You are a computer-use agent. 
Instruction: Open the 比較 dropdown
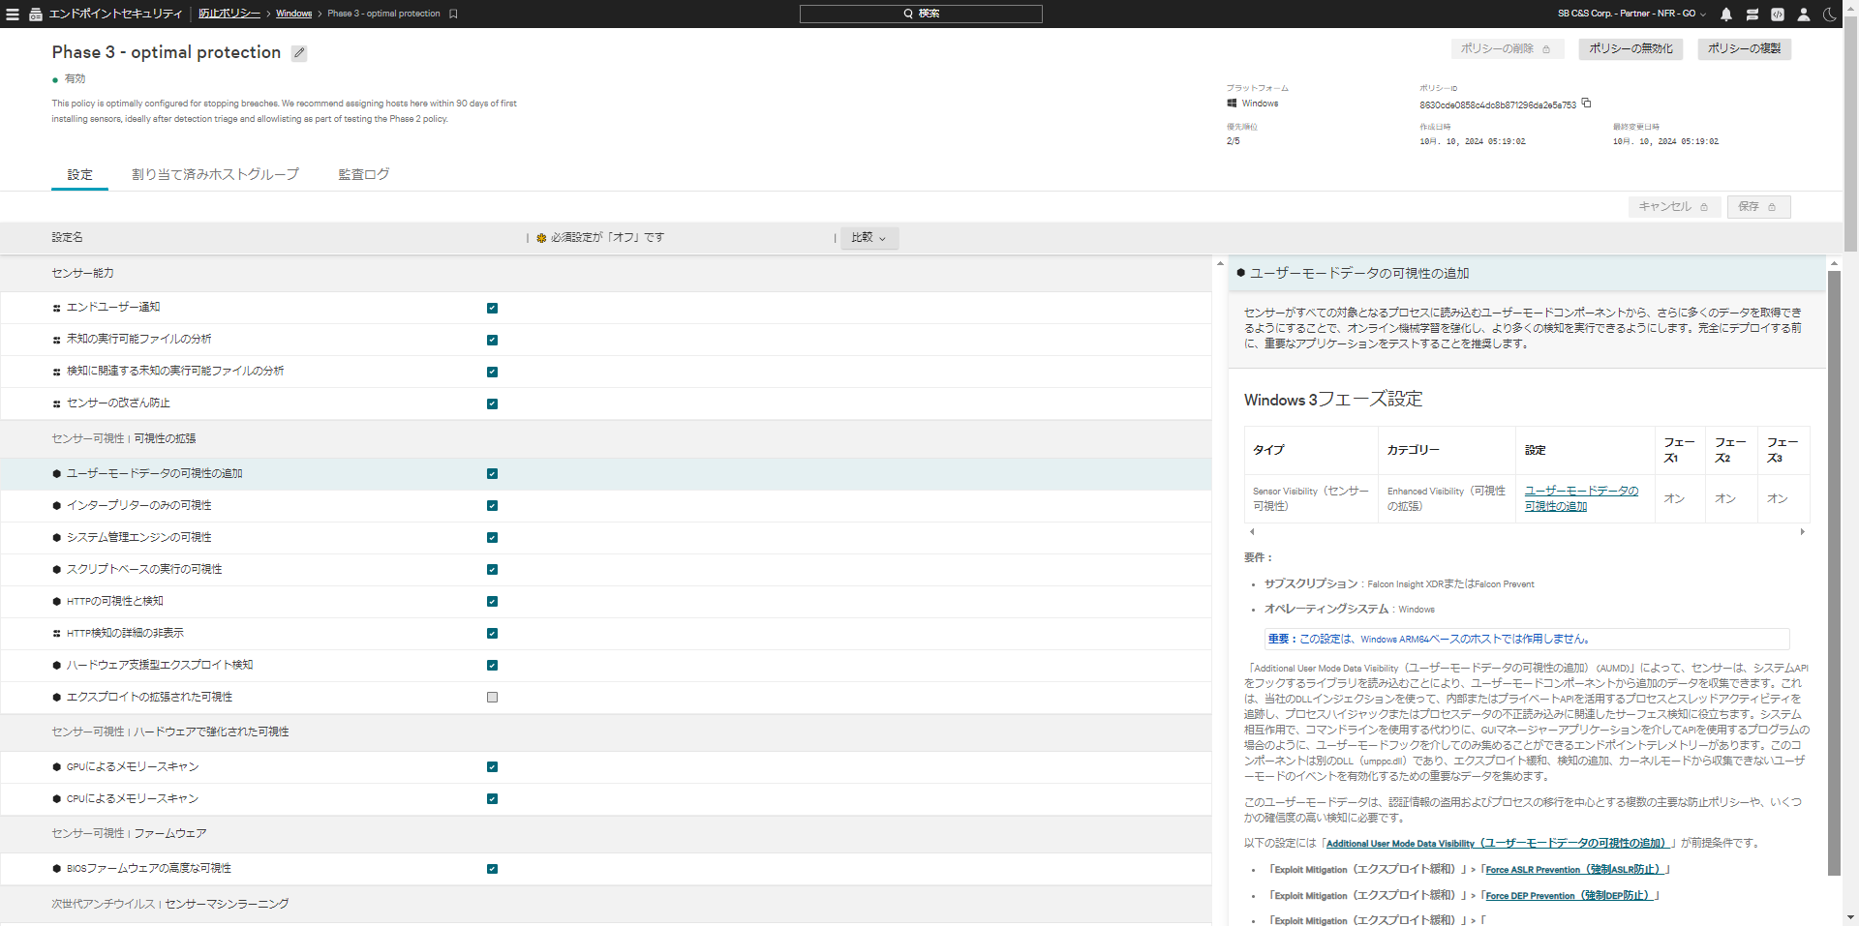click(x=869, y=238)
